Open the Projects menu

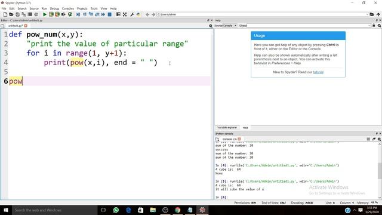pyautogui.click(x=82, y=8)
